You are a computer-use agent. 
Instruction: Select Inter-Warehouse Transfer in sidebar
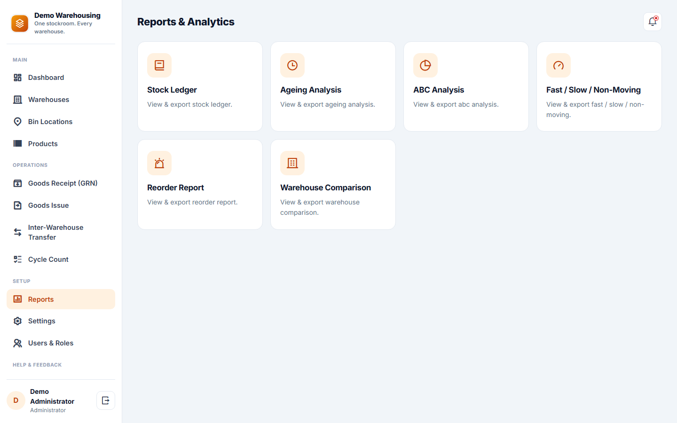coord(61,232)
